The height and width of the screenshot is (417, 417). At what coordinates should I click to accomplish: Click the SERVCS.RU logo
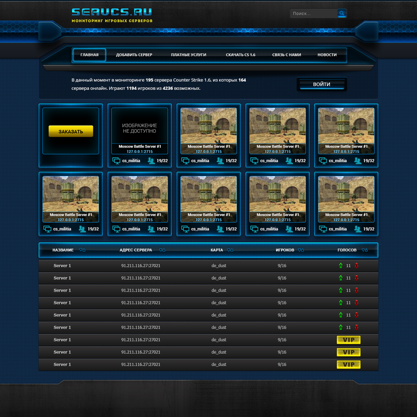tap(112, 12)
